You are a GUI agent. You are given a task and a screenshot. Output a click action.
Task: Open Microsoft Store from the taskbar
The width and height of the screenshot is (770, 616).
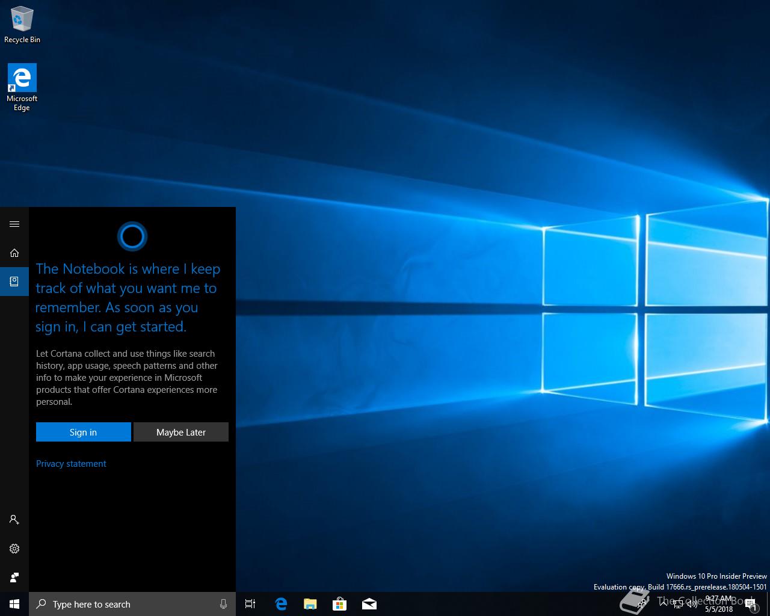pos(339,604)
